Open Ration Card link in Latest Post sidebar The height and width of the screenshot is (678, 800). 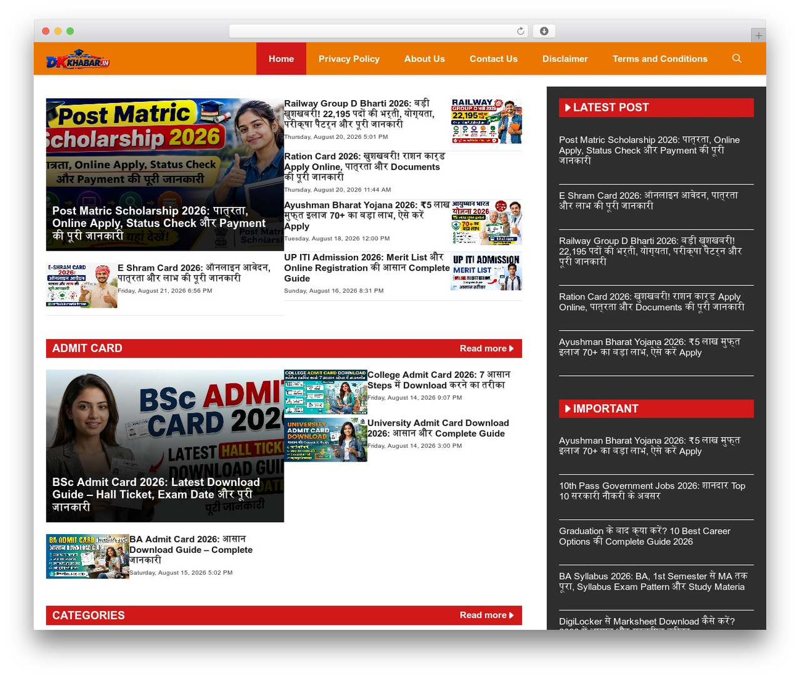tap(652, 301)
